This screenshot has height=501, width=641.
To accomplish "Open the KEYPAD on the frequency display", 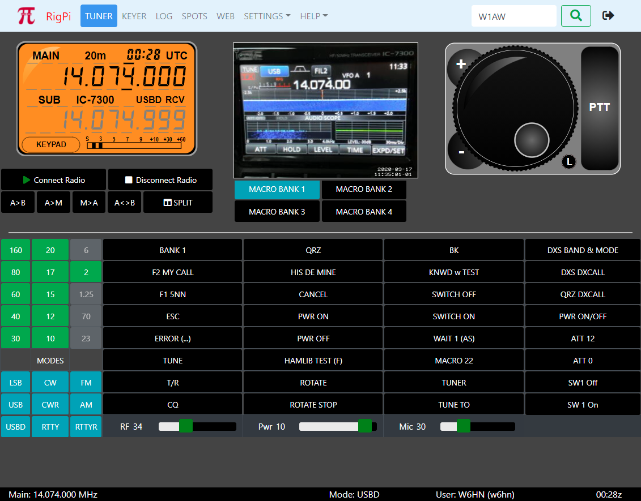I will tap(51, 144).
